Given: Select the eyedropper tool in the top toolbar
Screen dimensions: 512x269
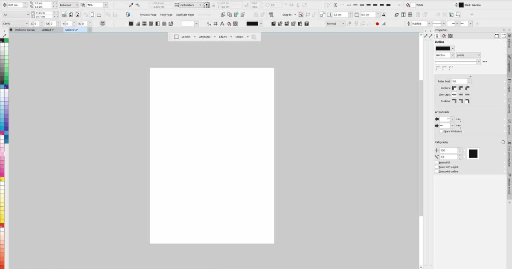Looking at the screenshot, I should pyautogui.click(x=131, y=5).
